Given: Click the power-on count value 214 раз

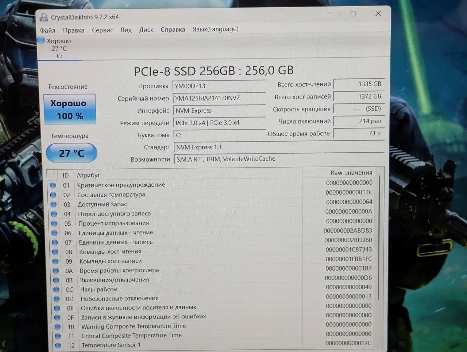Looking at the screenshot, I should point(359,121).
